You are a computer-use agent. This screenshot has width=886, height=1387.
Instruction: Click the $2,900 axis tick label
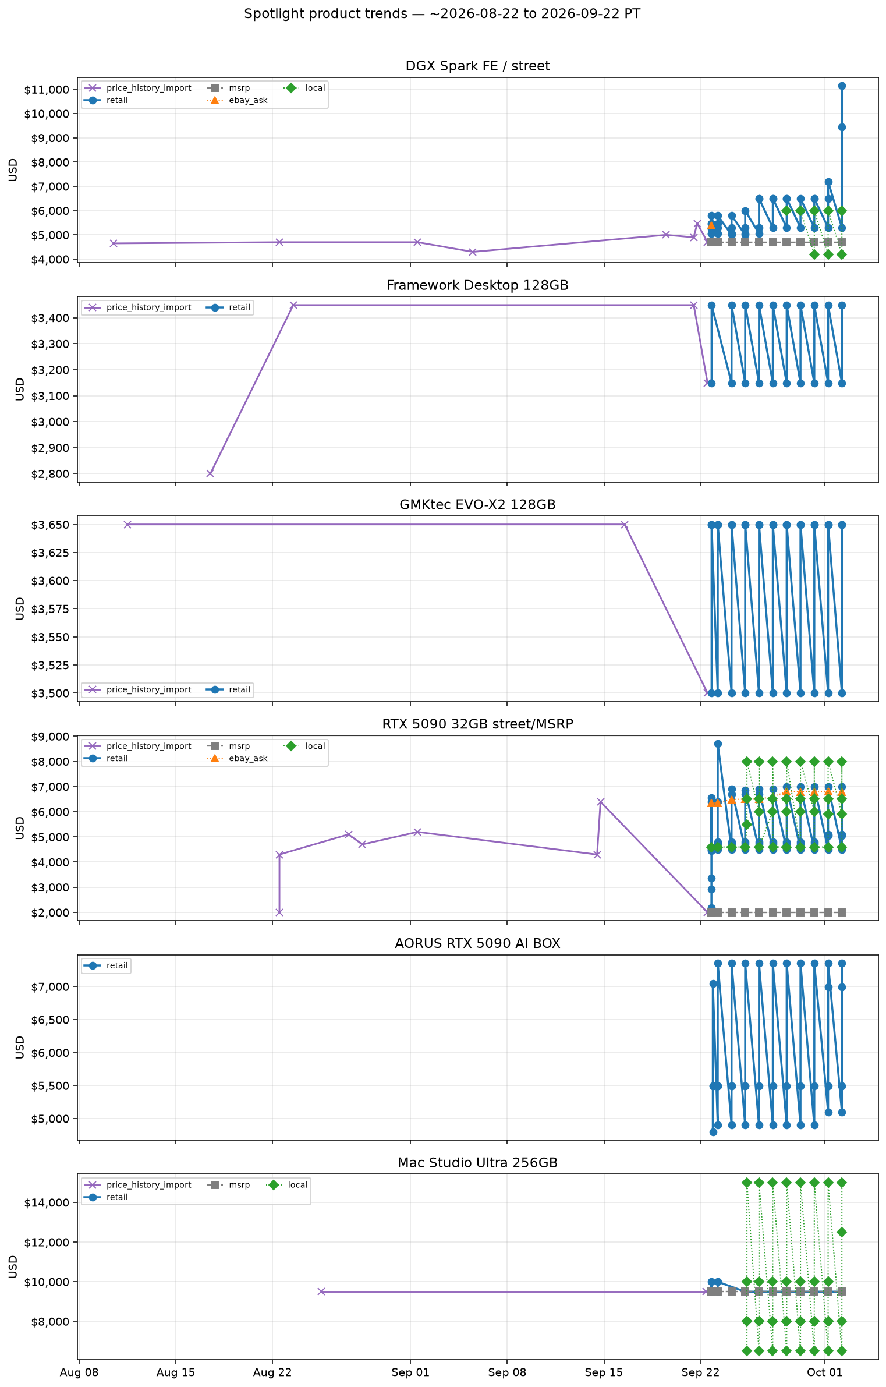(x=50, y=448)
